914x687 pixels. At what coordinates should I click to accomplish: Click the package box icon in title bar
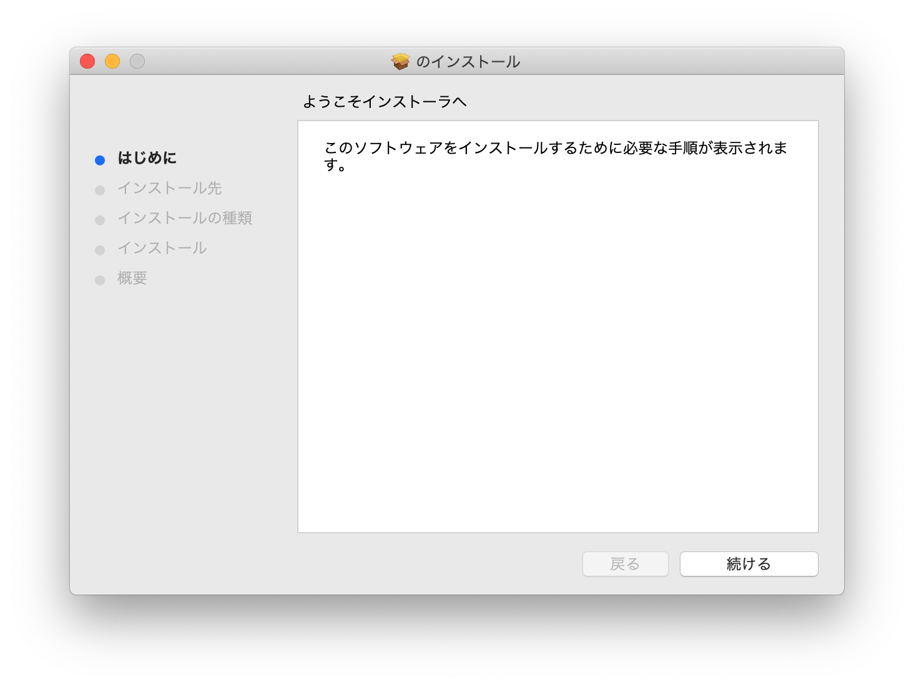400,61
